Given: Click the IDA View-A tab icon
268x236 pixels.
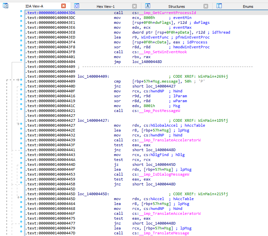Looking at the screenshot, I should pos(6,6).
